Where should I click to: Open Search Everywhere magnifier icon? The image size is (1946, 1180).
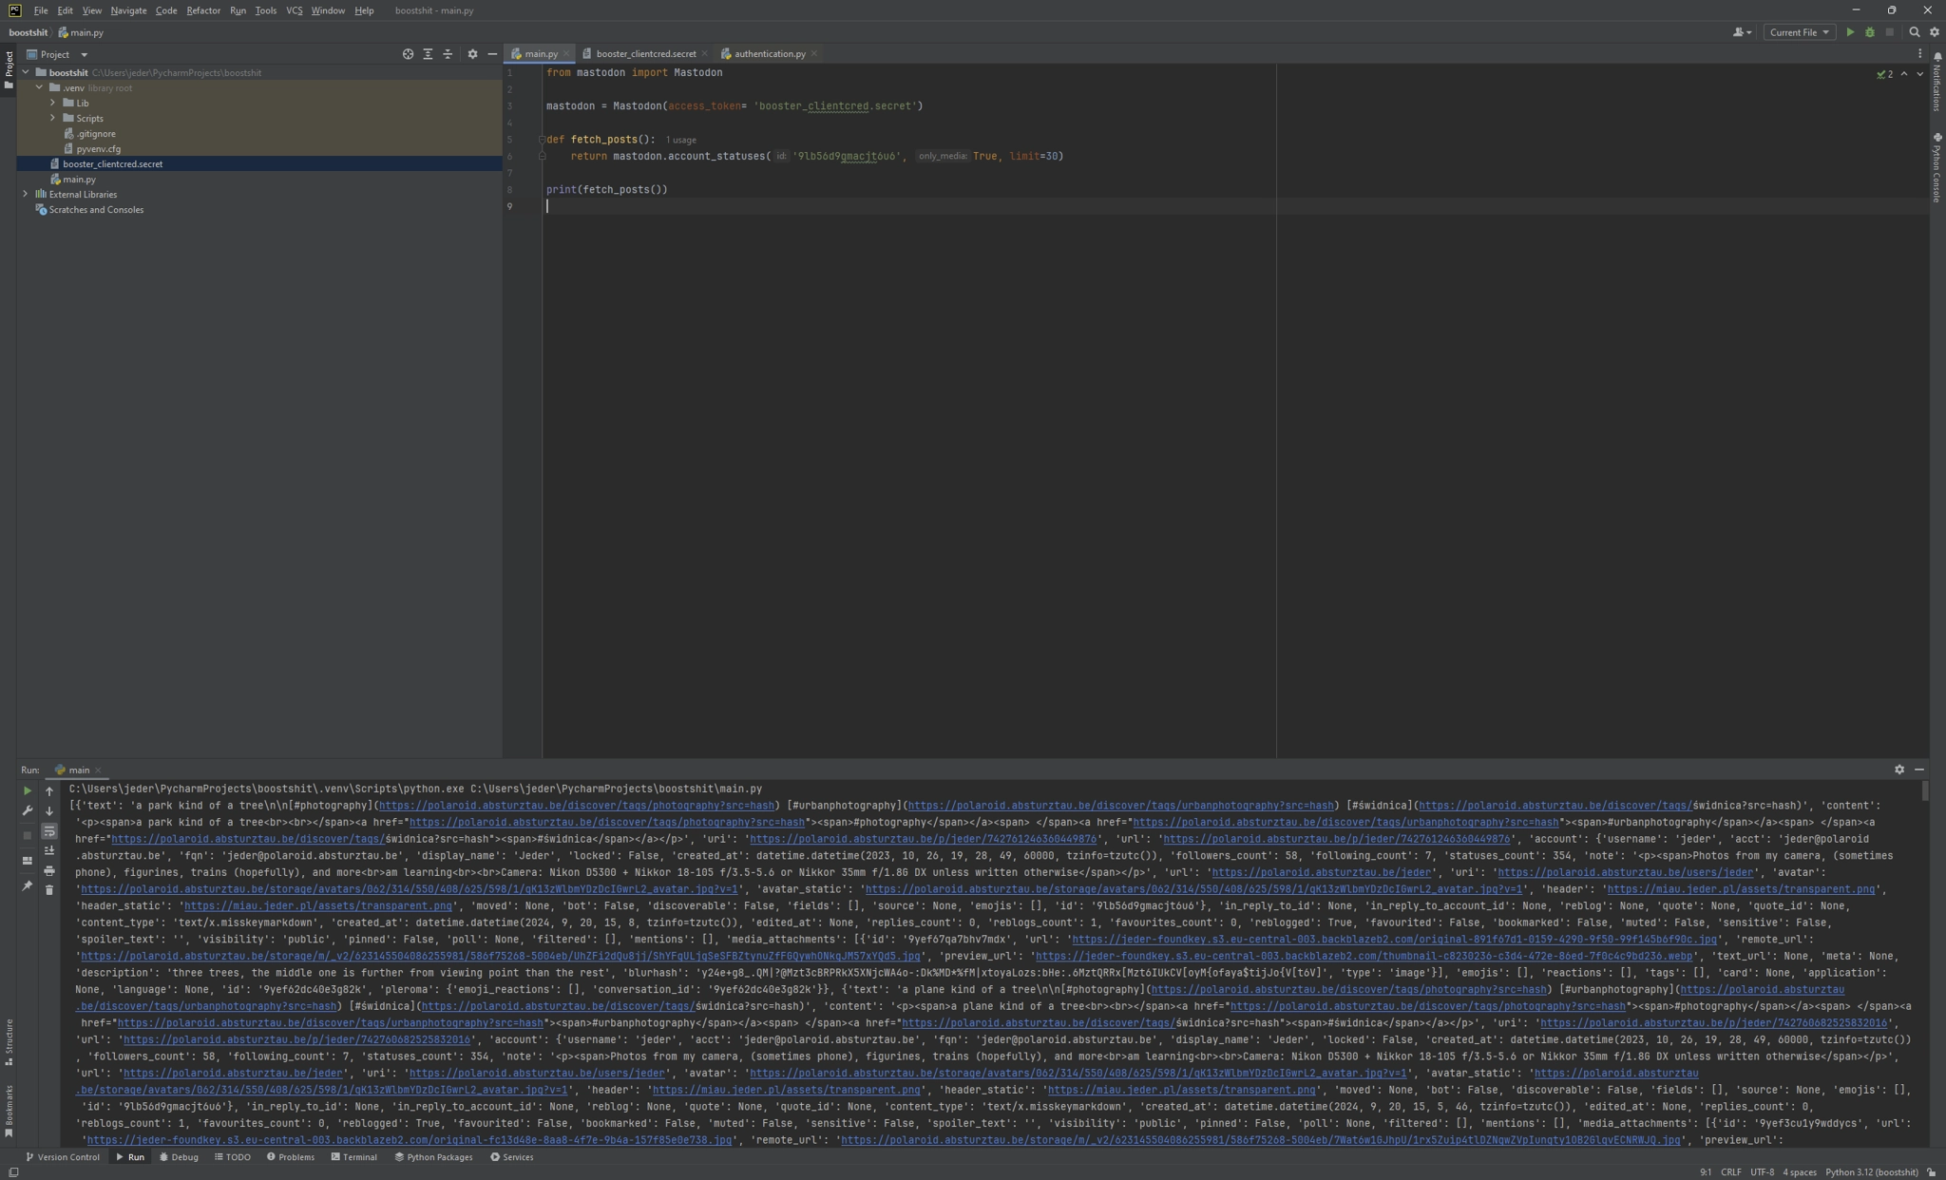[1915, 32]
